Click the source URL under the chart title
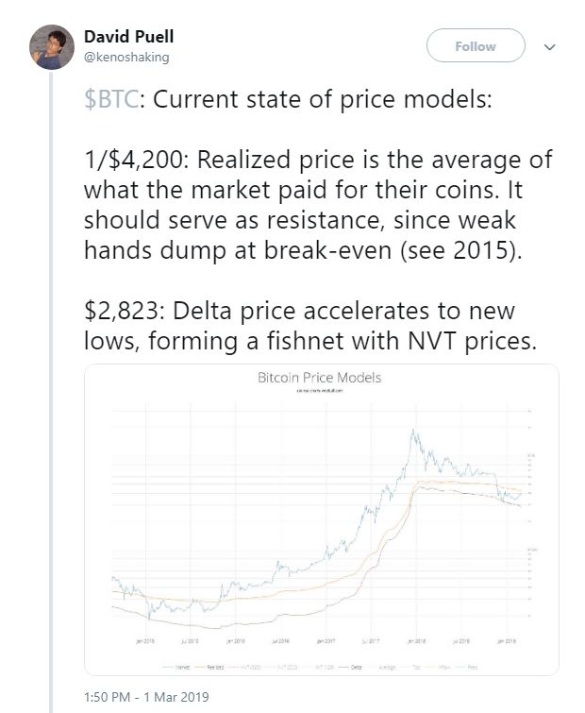This screenshot has height=713, width=585. click(320, 390)
